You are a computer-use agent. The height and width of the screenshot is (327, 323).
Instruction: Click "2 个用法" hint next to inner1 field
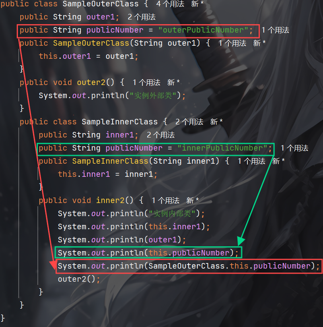click(161, 135)
